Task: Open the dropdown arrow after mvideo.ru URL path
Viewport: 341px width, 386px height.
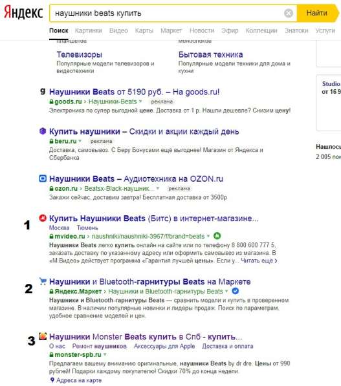Action: click(208, 236)
